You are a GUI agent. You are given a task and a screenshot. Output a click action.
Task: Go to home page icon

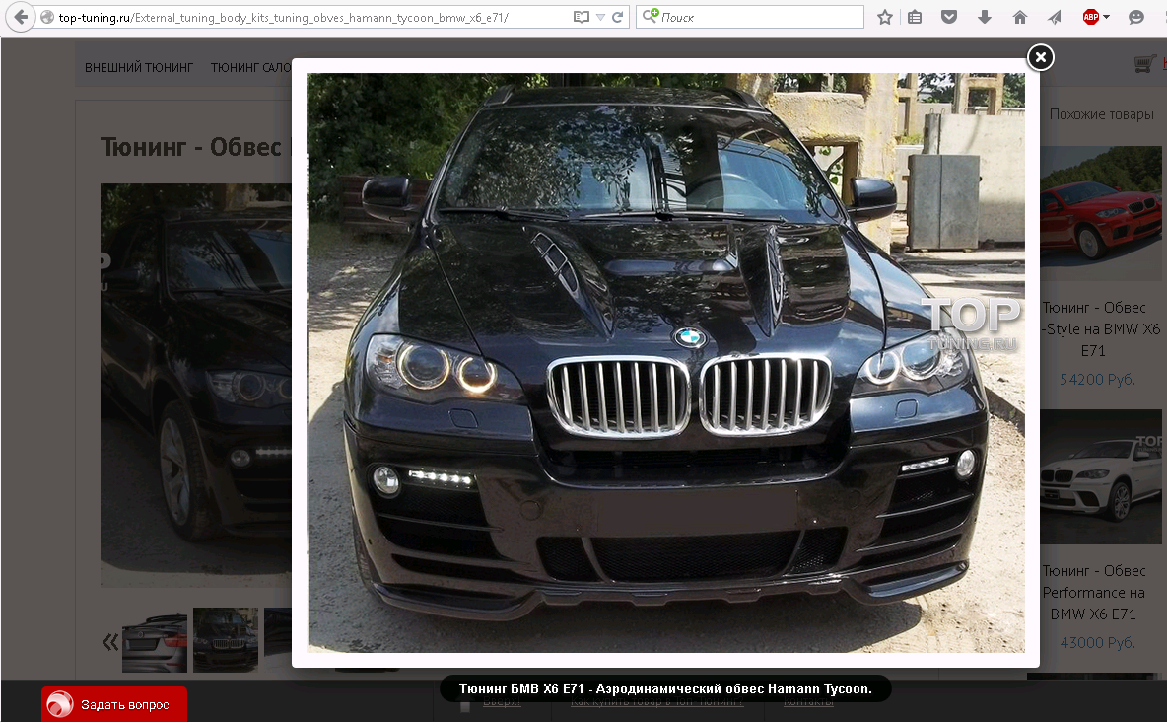(x=1019, y=17)
